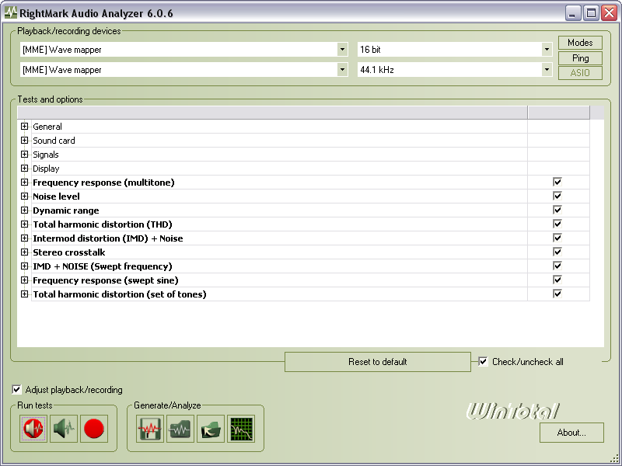
Task: Toggle the Dynamic range test checkbox
Action: click(x=557, y=210)
